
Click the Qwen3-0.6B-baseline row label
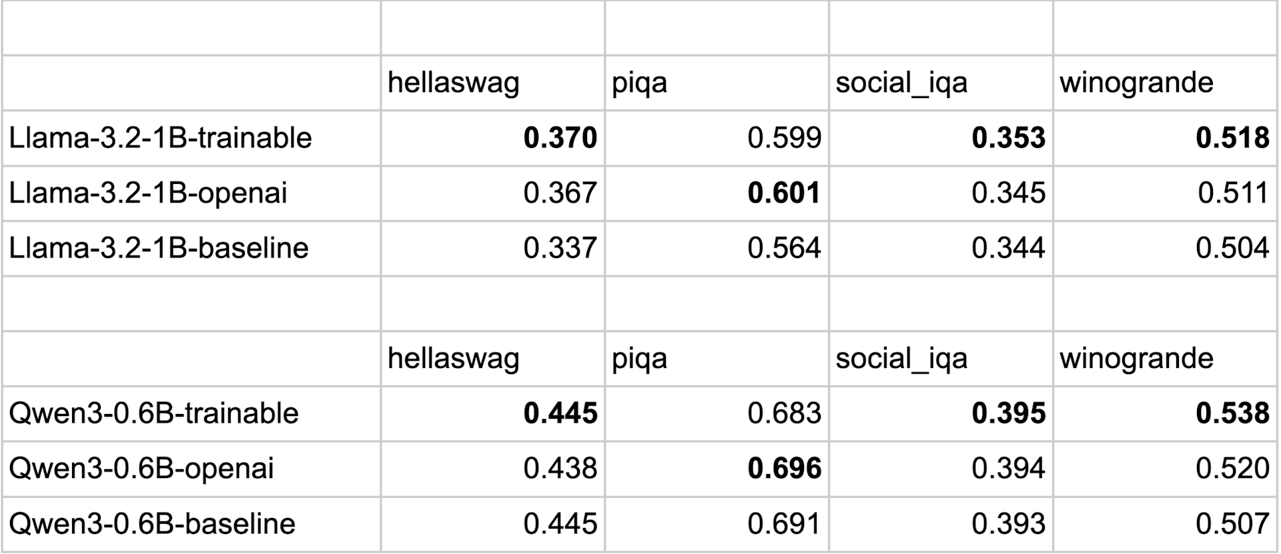tap(152, 523)
